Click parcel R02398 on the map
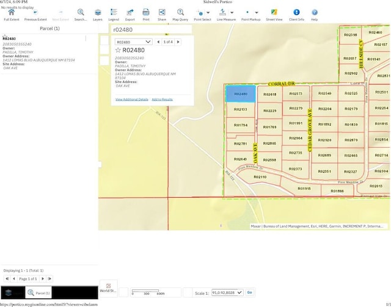 pos(350,35)
